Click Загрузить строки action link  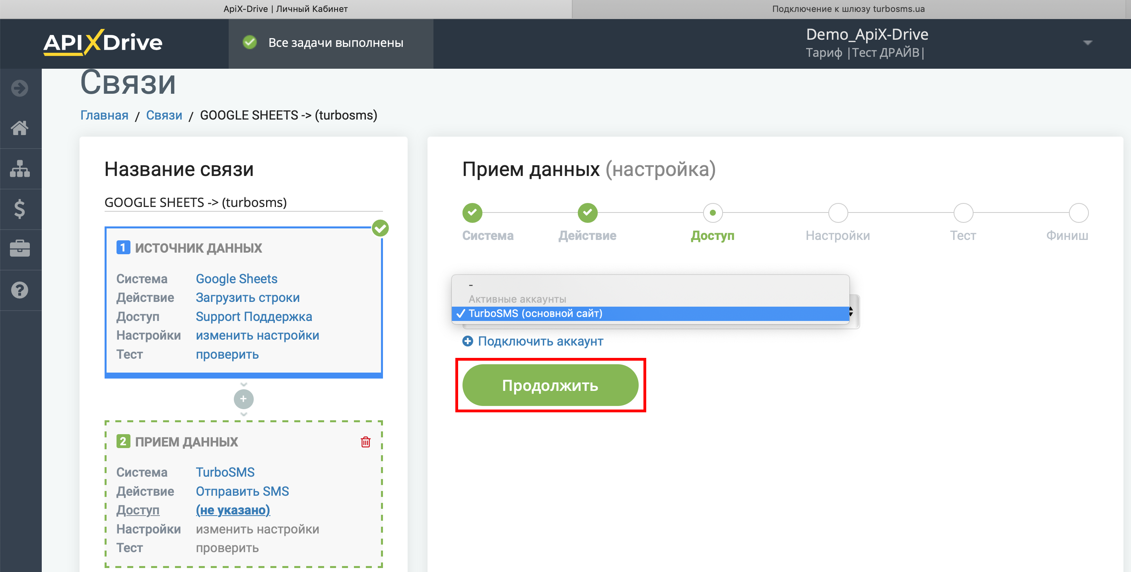pyautogui.click(x=248, y=298)
